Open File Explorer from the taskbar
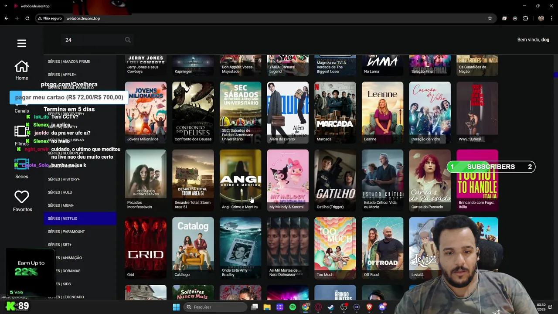Viewport: 558px width, 314px height. [x=267, y=307]
